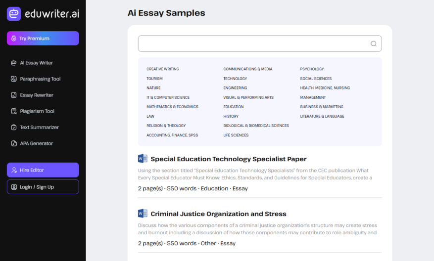
Task: Click the Paraphrasing Tool sidebar icon
Action: 13,79
